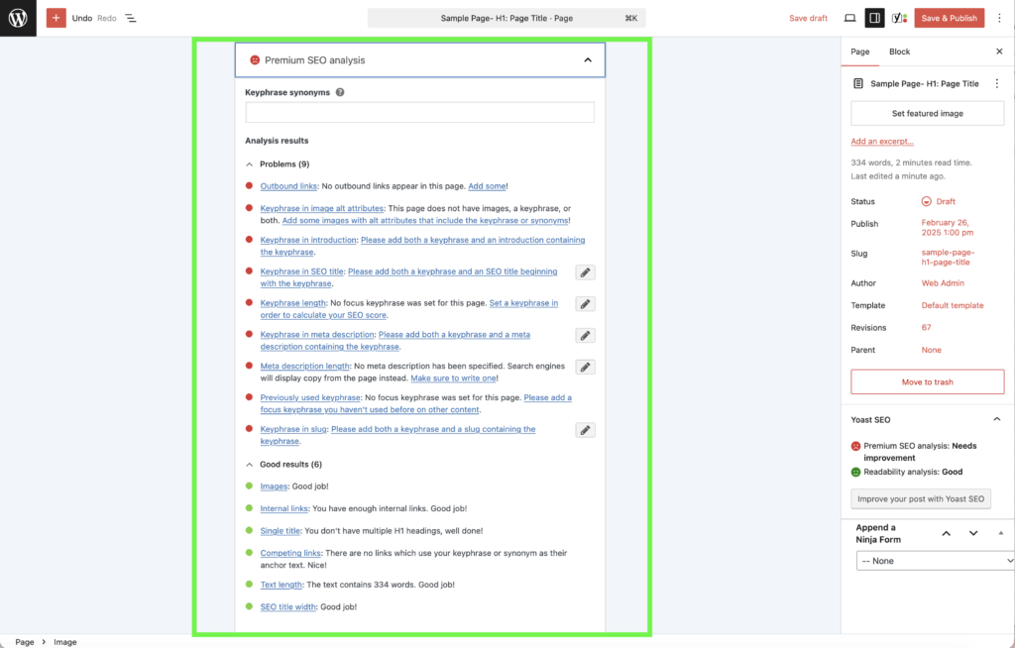Open the block inserter
Image resolution: width=1015 pixels, height=648 pixels.
pyautogui.click(x=56, y=17)
